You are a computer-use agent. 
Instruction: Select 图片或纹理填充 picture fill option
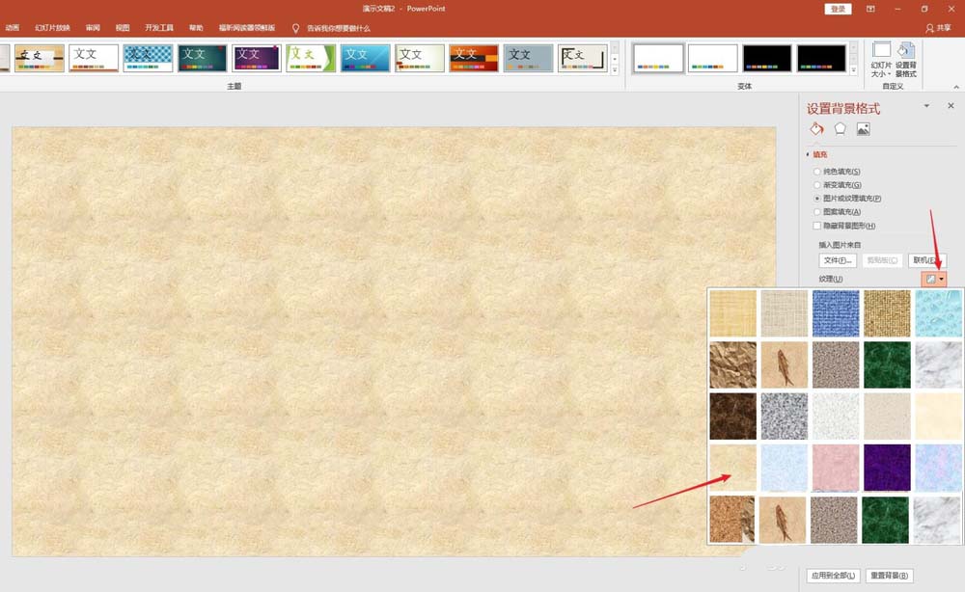pos(847,199)
